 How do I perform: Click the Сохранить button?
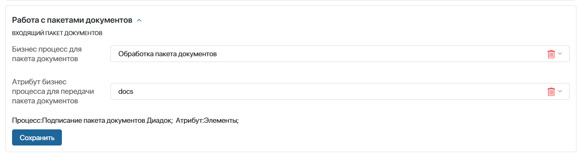(x=37, y=138)
